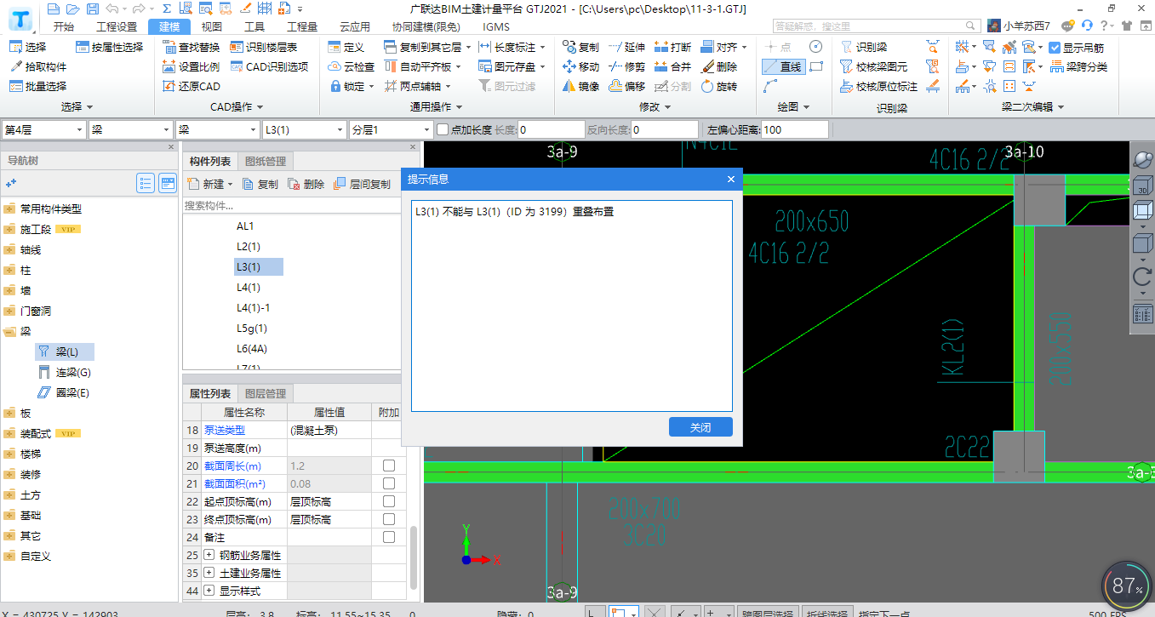The image size is (1155, 617).
Task: Expand 钢筋业务属性 property group
Action: point(209,555)
